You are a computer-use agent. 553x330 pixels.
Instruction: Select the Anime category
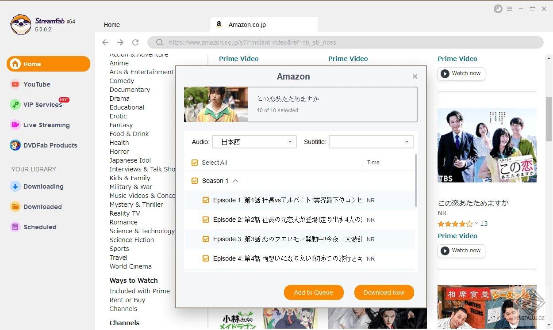point(119,63)
